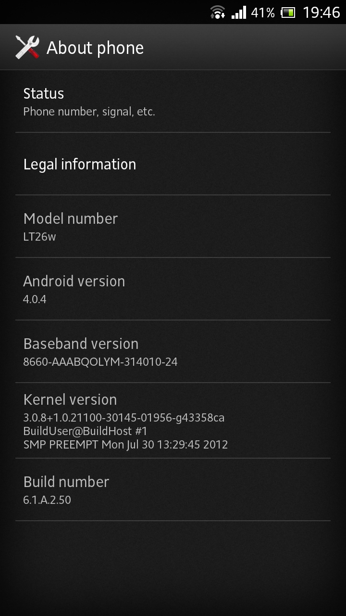Tap the wrench and screwdriver settings icon
346x616 pixels.
27,47
